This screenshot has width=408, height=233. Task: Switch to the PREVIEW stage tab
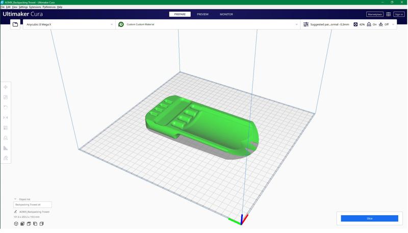[202, 14]
